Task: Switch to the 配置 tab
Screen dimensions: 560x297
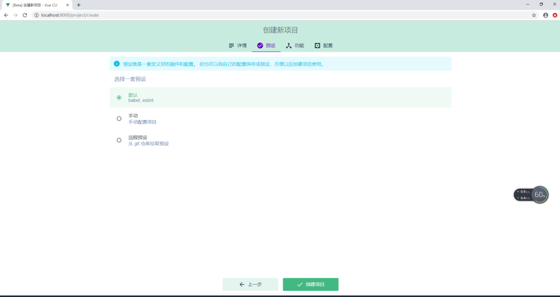Action: [x=324, y=46]
